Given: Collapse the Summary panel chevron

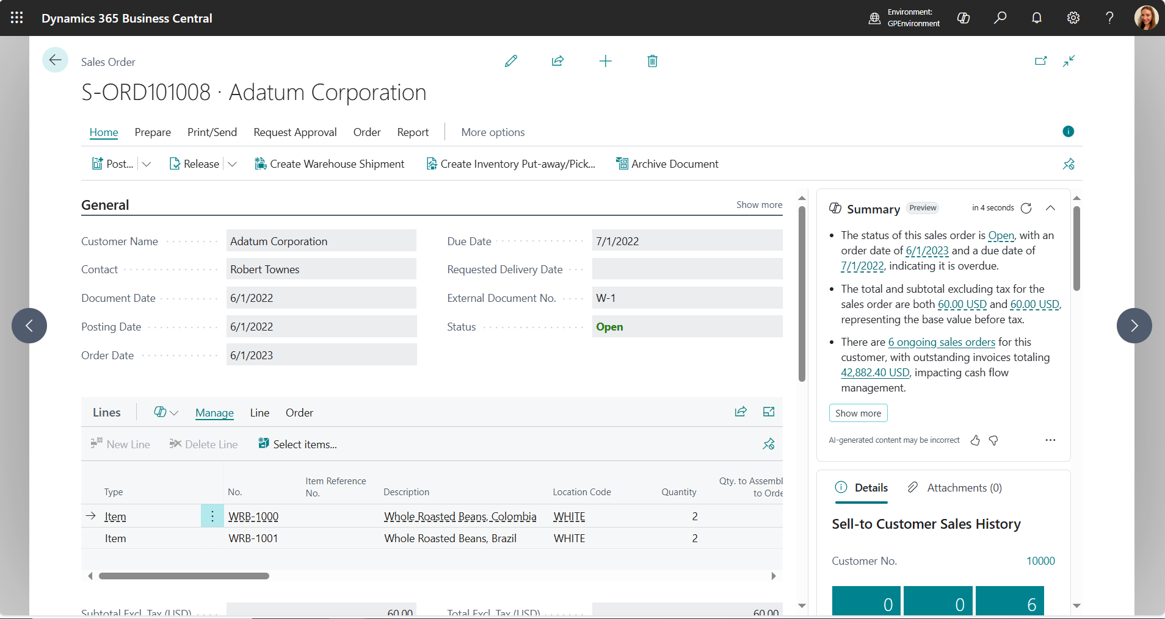Looking at the screenshot, I should pyautogui.click(x=1050, y=208).
